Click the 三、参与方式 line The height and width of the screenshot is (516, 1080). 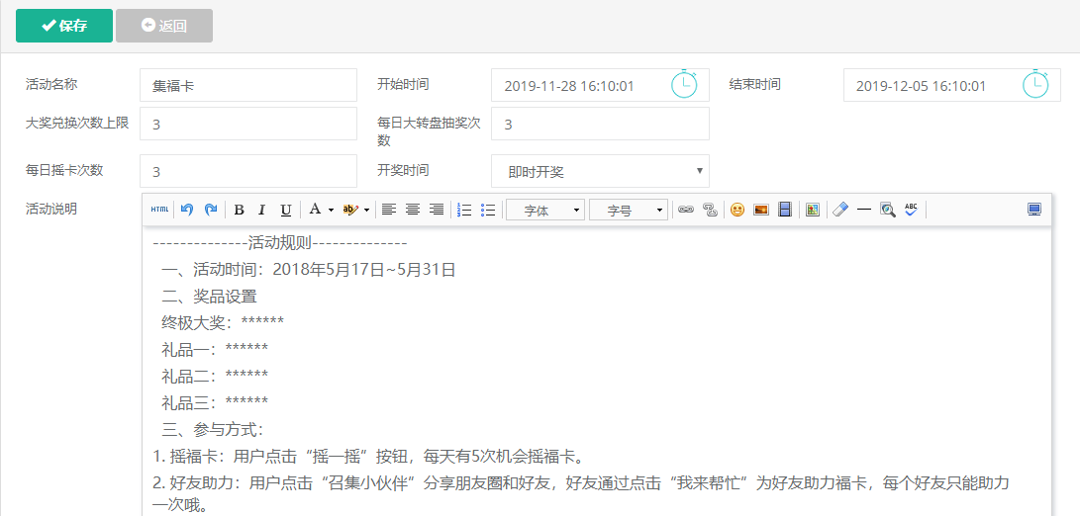tap(213, 430)
